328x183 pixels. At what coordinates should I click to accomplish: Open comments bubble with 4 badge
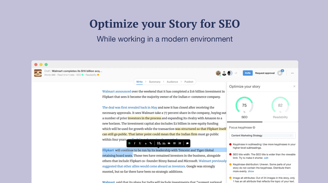click(280, 73)
